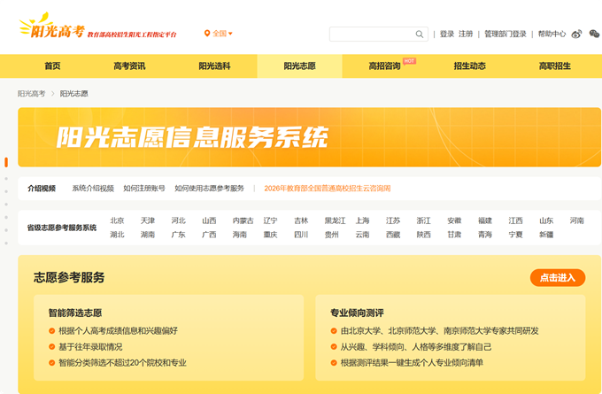Select province 云南
Viewport: 602px width, 394px height.
[x=362, y=235]
